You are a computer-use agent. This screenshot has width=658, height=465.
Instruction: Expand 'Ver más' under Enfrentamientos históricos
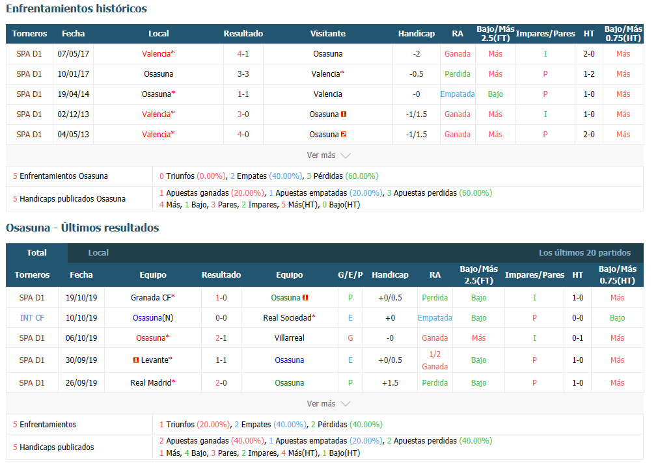click(328, 155)
